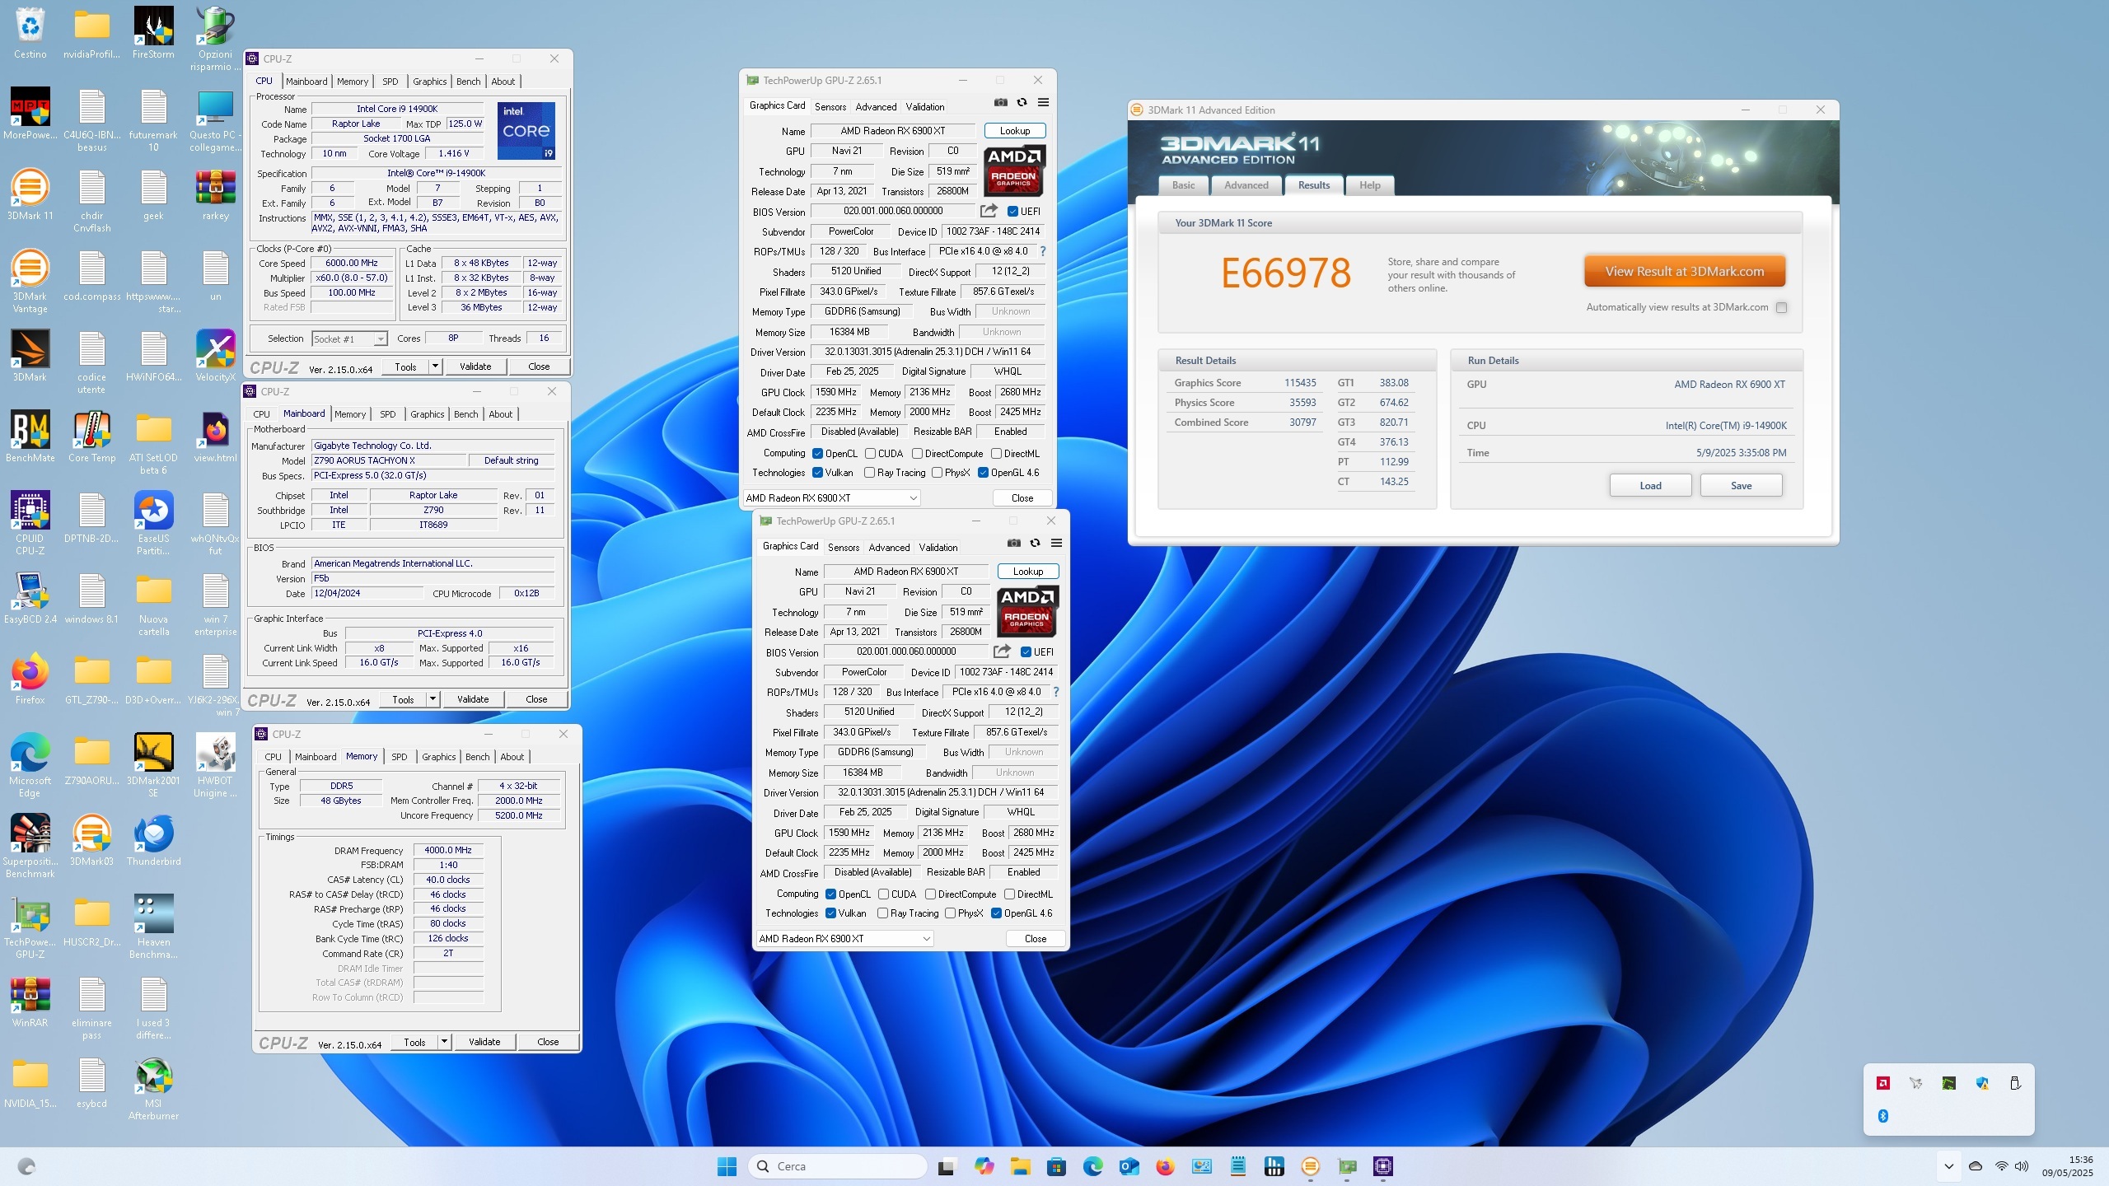Switch to SPD tab in CPU-Z Memory window

[400, 757]
